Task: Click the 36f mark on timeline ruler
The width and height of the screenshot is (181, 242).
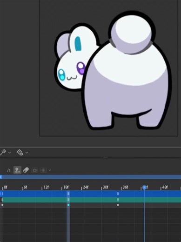Action: tap(125, 187)
